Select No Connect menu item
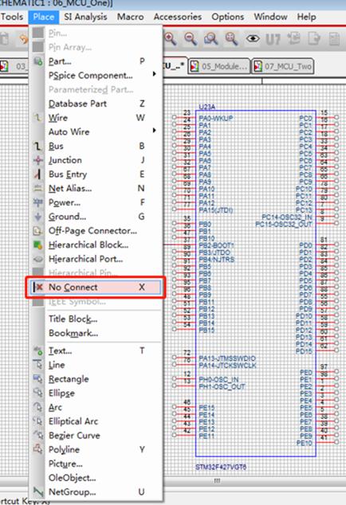Screen dimensions: 346x505 pos(96,288)
